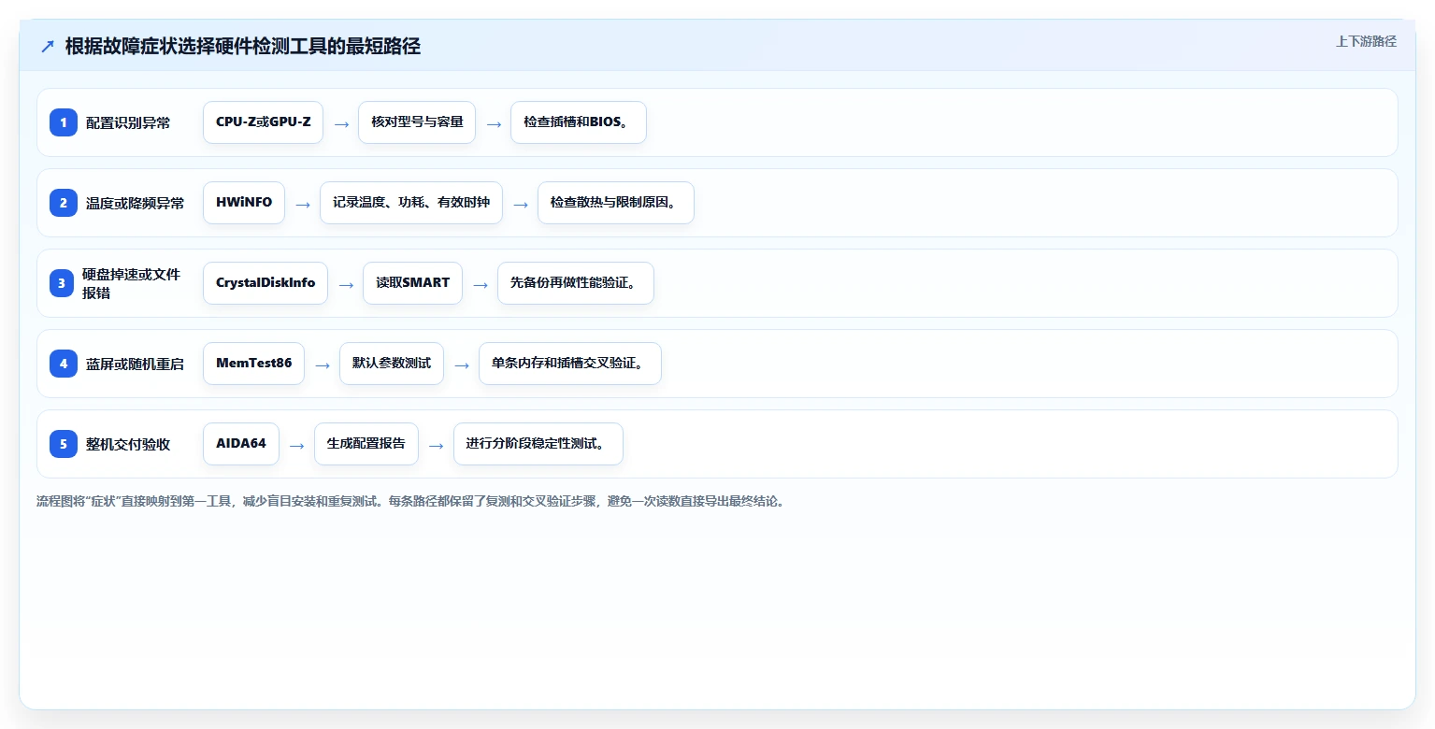
Task: Click the number 3 step badge
Action: tap(64, 283)
